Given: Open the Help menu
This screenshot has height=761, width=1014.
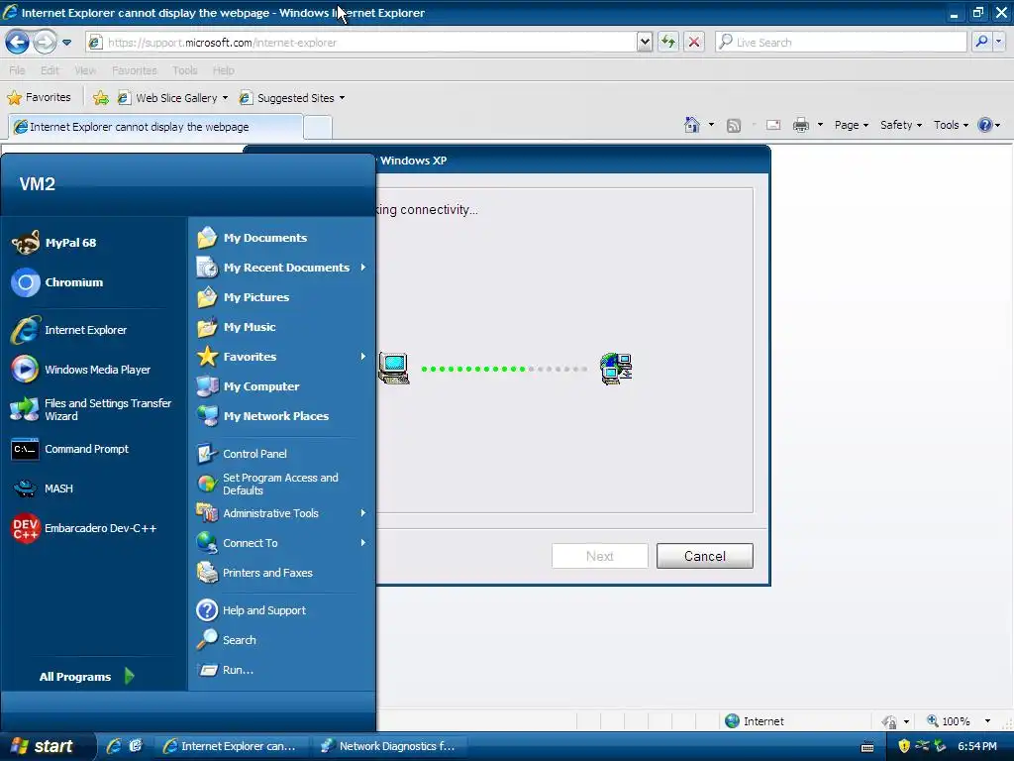Looking at the screenshot, I should (224, 70).
